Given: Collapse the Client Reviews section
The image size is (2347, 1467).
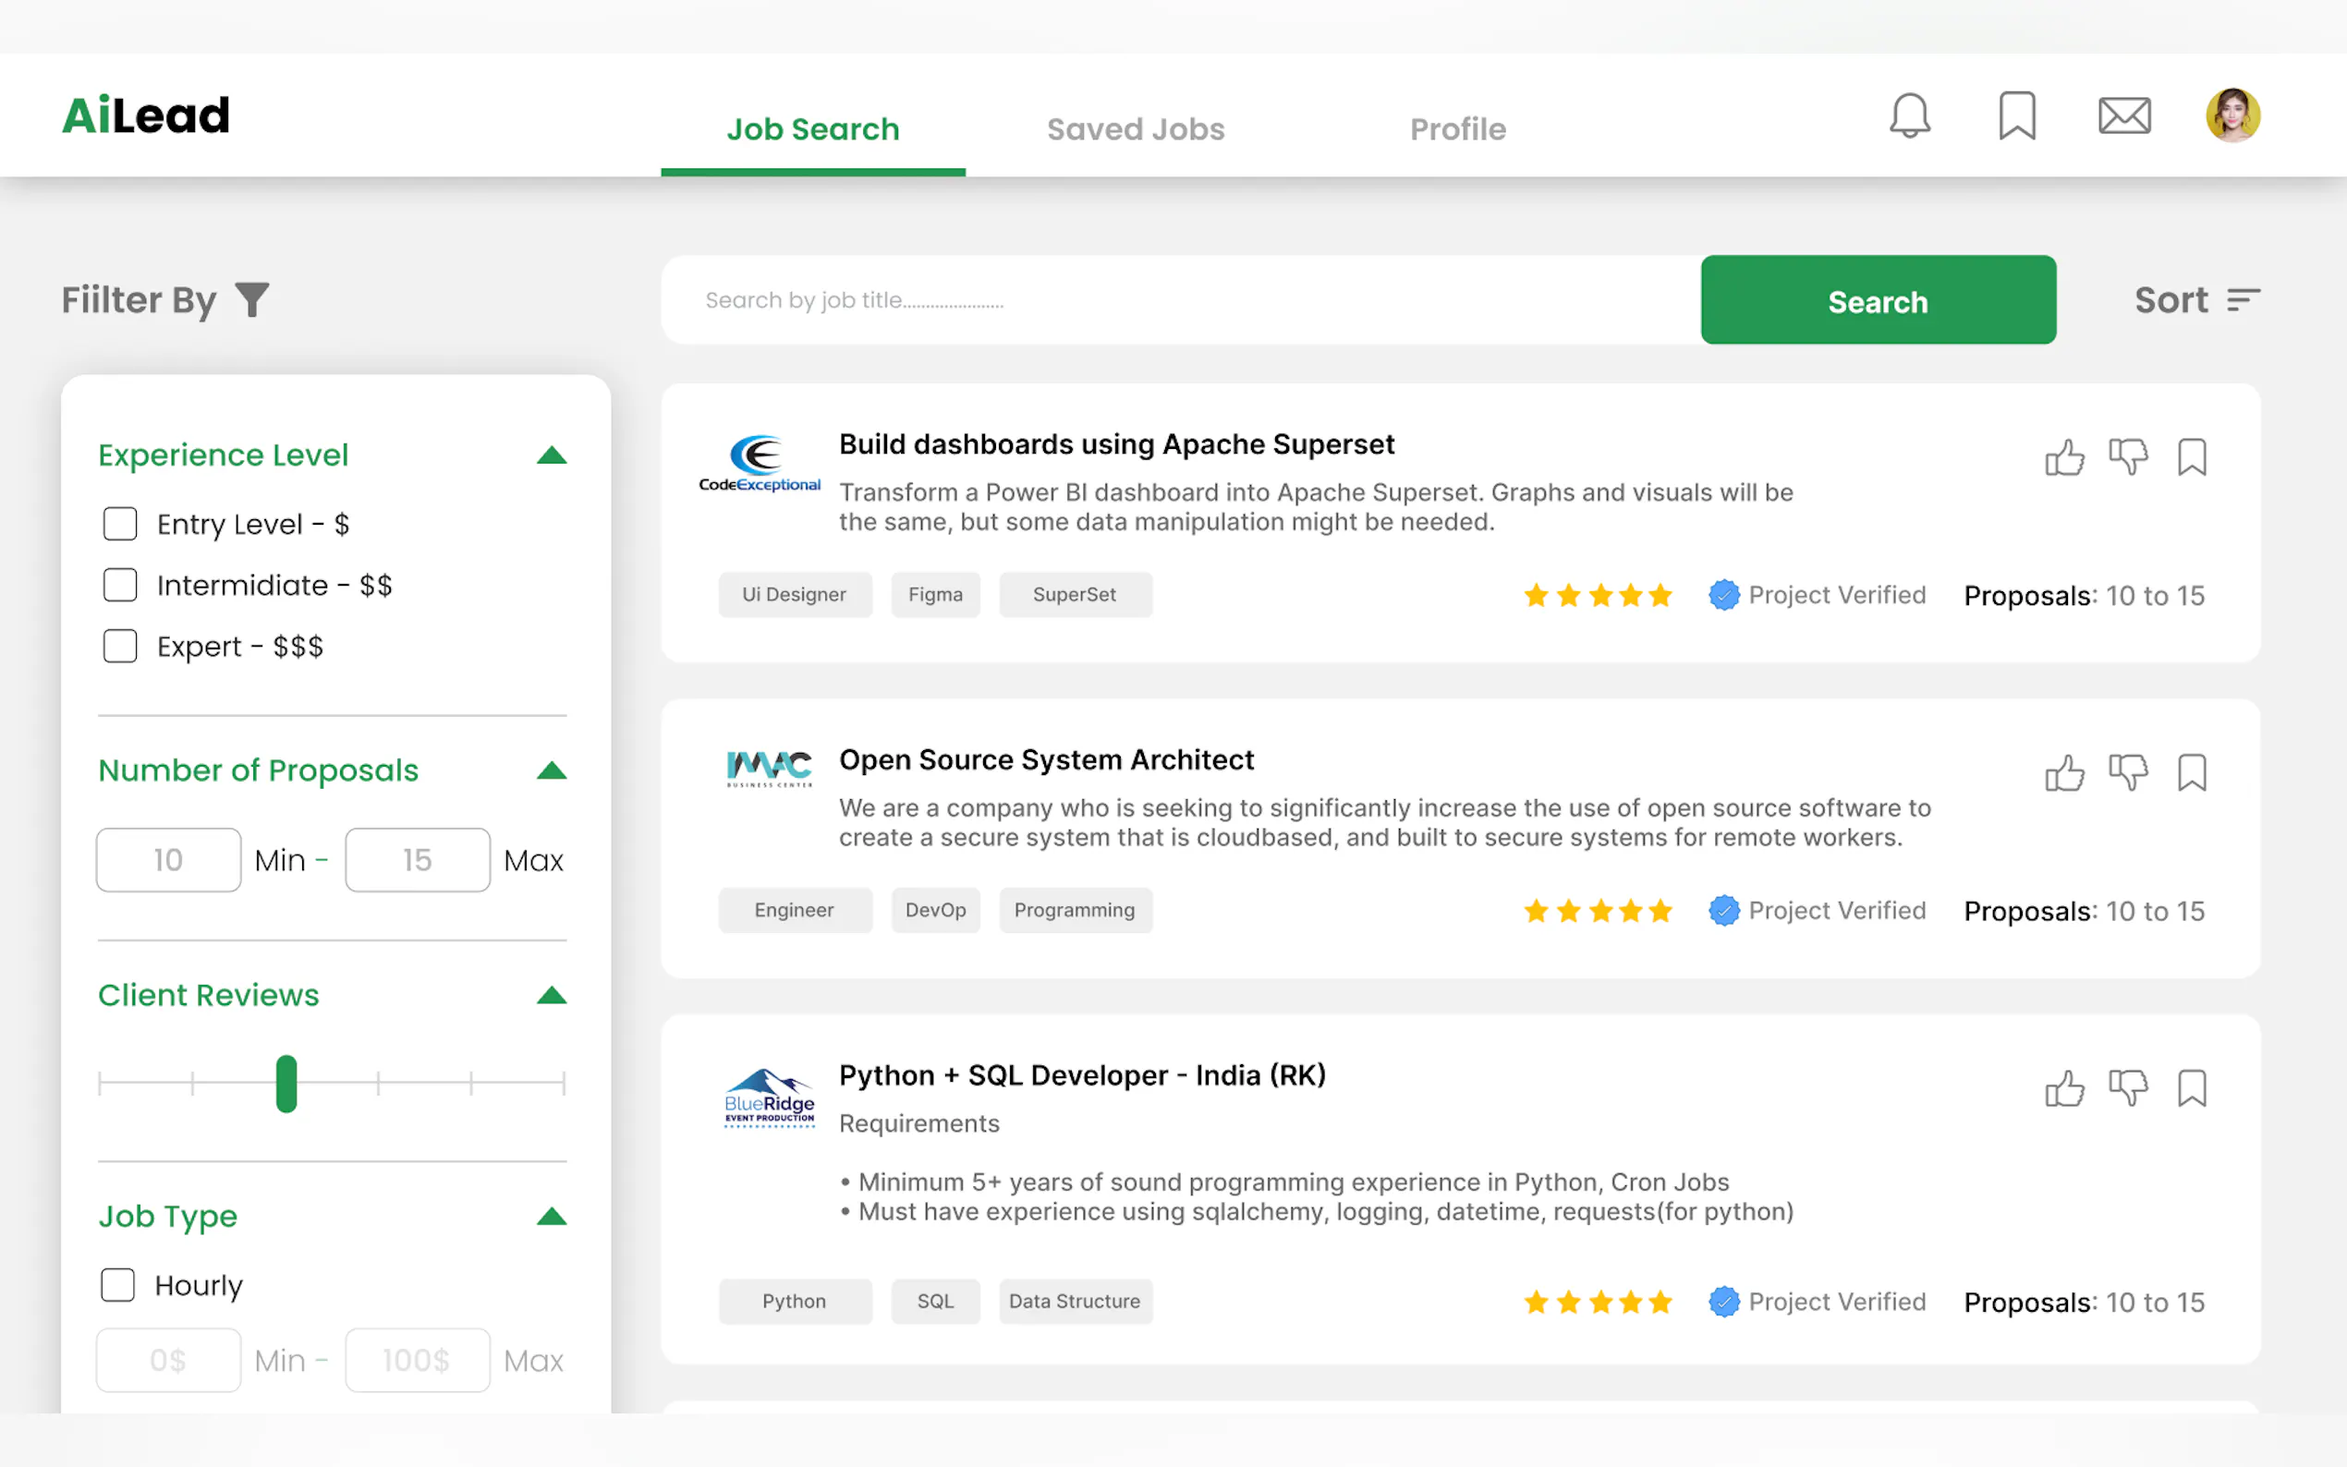Looking at the screenshot, I should 551,996.
